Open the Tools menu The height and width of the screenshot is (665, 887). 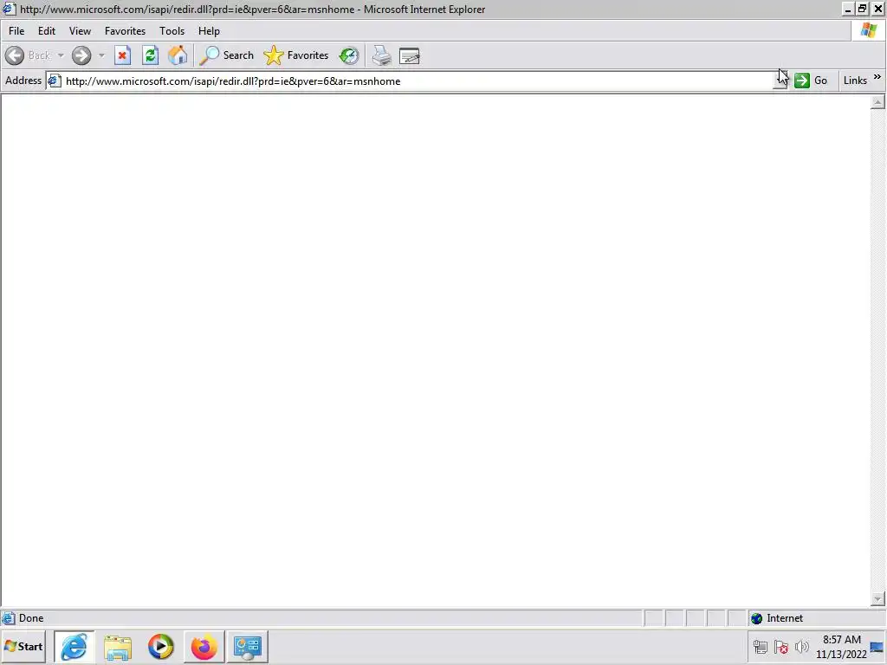[172, 31]
